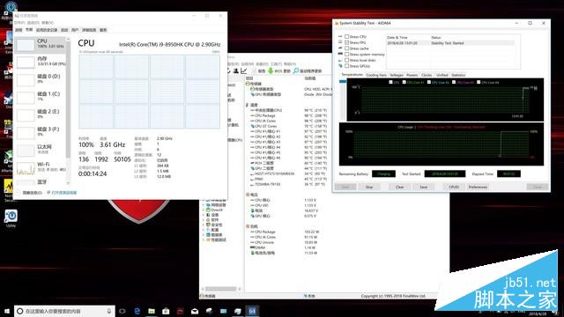Expand the 网络设备 tree node

click(204, 205)
